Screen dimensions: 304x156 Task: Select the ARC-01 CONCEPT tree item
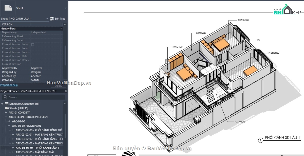pos(19,113)
